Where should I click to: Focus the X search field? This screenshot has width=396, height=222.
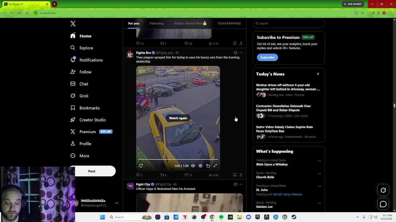(x=289, y=23)
